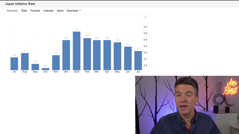The image size is (239, 134).
Task: Open the Alerts tab
Action: coord(60,11)
